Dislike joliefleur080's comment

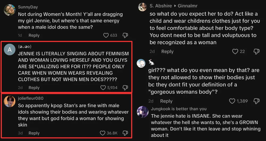click(125, 133)
